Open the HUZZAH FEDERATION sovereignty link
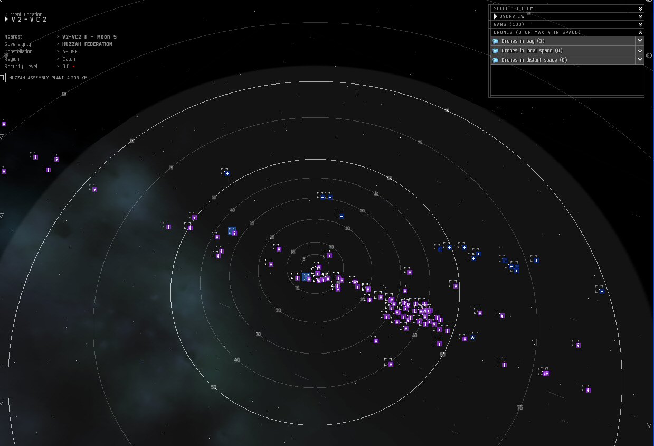 click(87, 44)
